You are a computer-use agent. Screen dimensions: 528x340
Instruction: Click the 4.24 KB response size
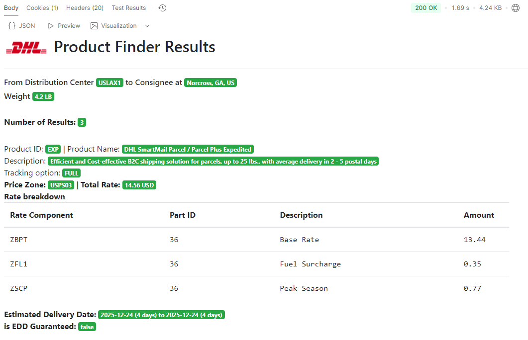coord(490,8)
